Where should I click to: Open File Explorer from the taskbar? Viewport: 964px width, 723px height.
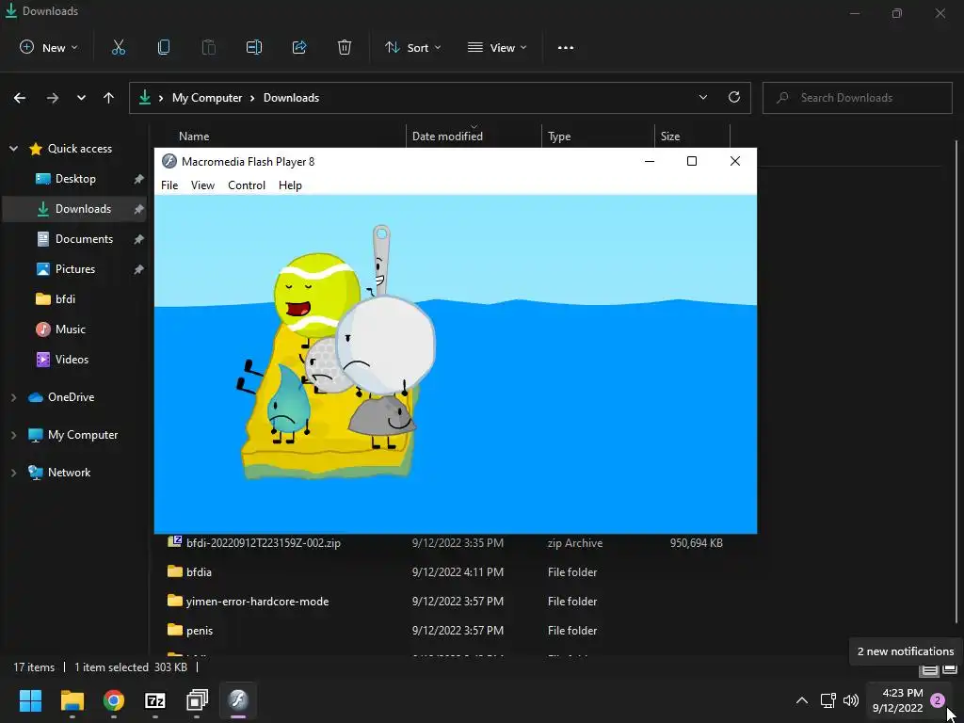(x=72, y=700)
